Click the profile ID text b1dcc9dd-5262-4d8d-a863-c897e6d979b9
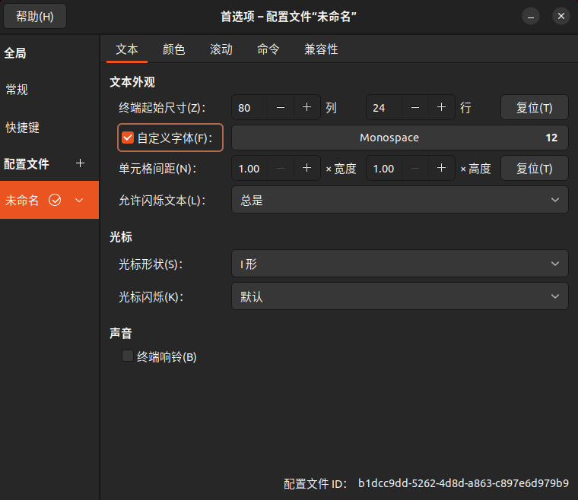Viewport: 578px width, 500px height. pyautogui.click(x=463, y=483)
